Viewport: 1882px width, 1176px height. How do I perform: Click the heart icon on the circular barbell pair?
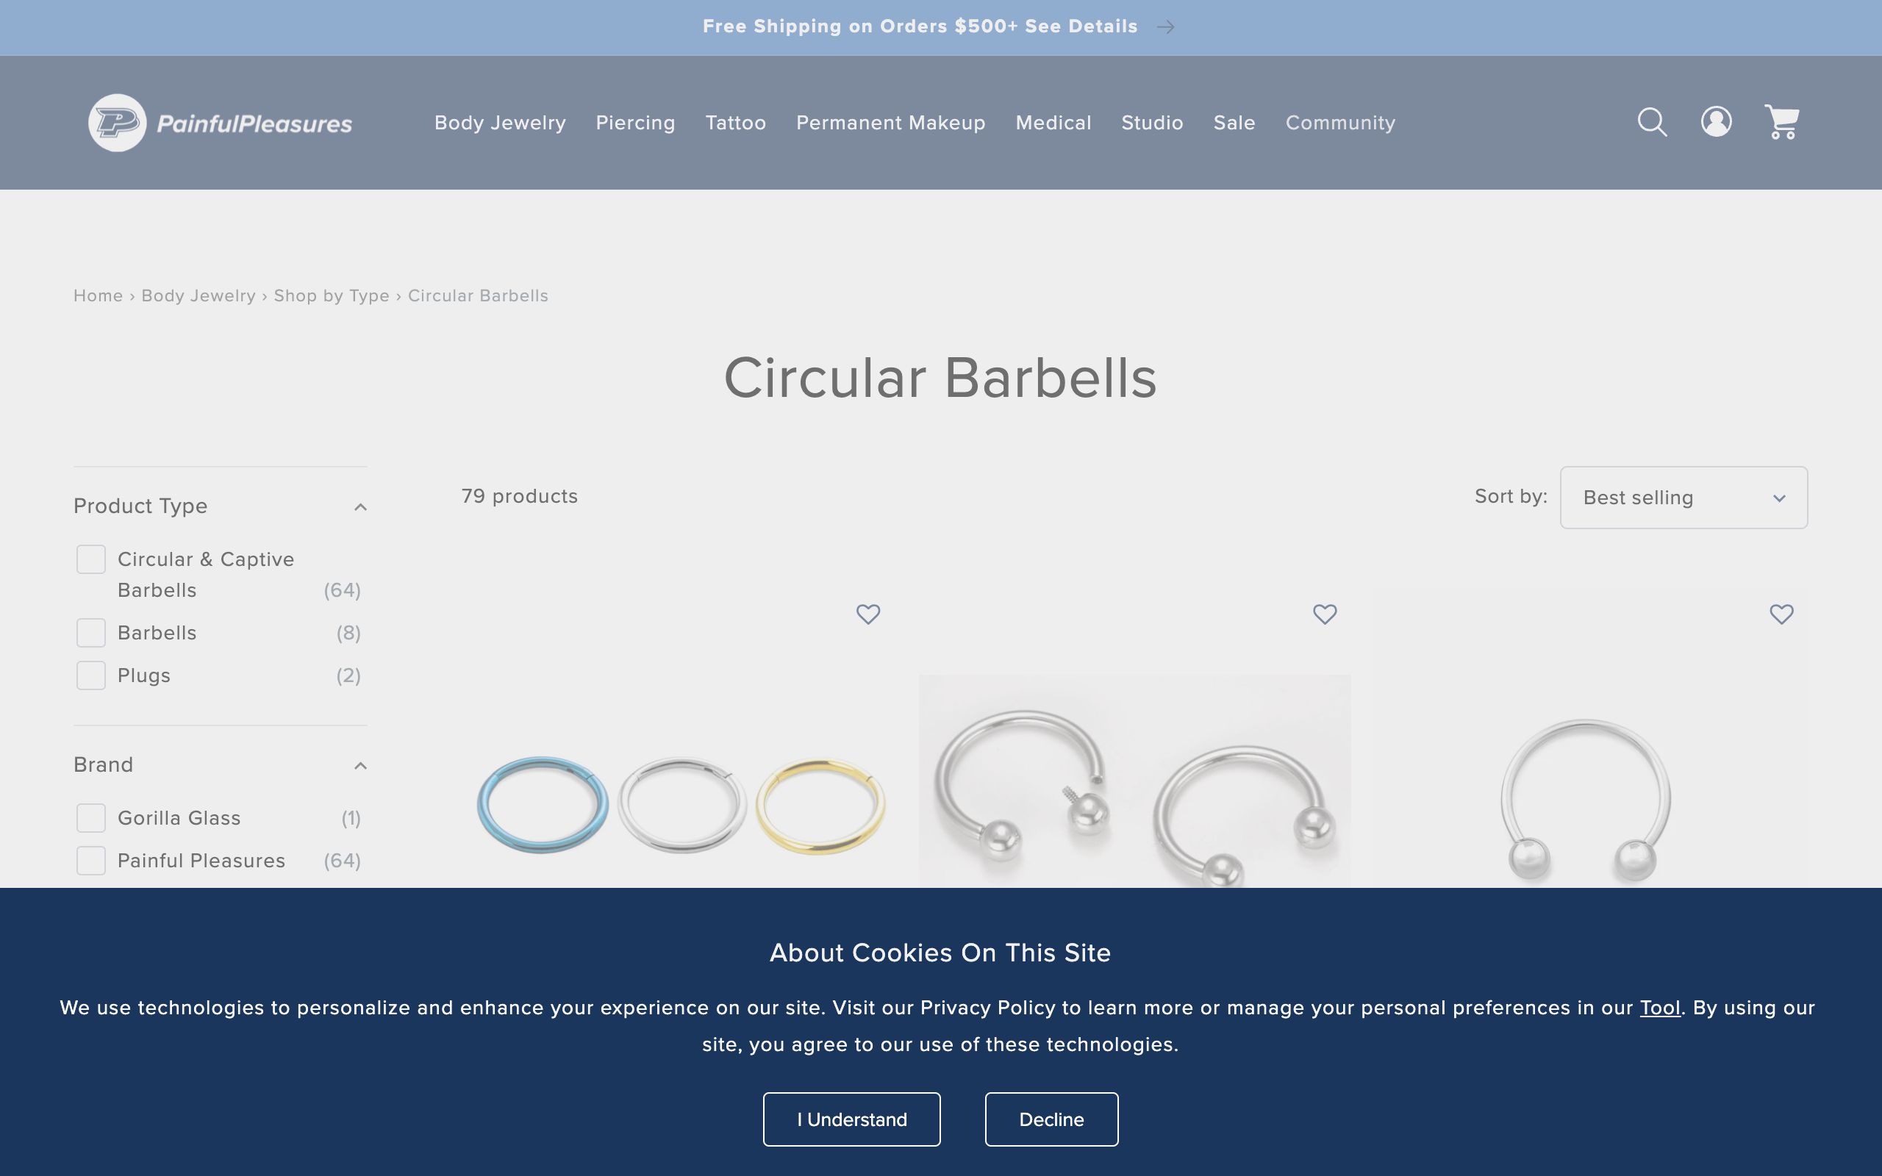[1325, 614]
